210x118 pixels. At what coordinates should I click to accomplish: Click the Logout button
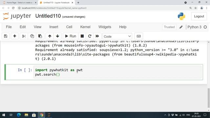click(x=199, y=16)
